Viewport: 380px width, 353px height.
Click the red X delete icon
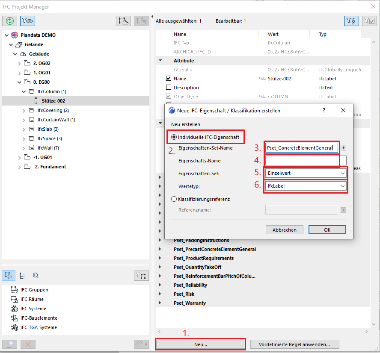[28, 344]
